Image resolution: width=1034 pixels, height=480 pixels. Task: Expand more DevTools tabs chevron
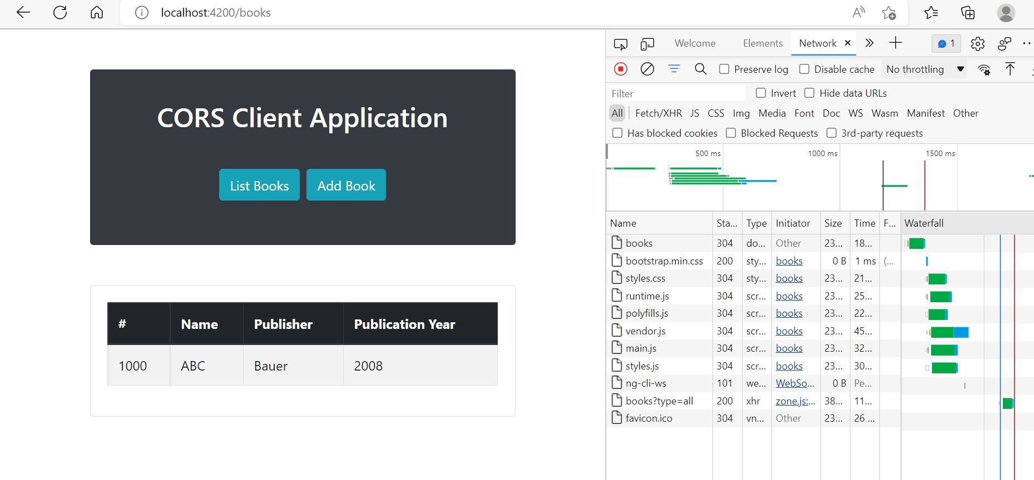point(869,43)
